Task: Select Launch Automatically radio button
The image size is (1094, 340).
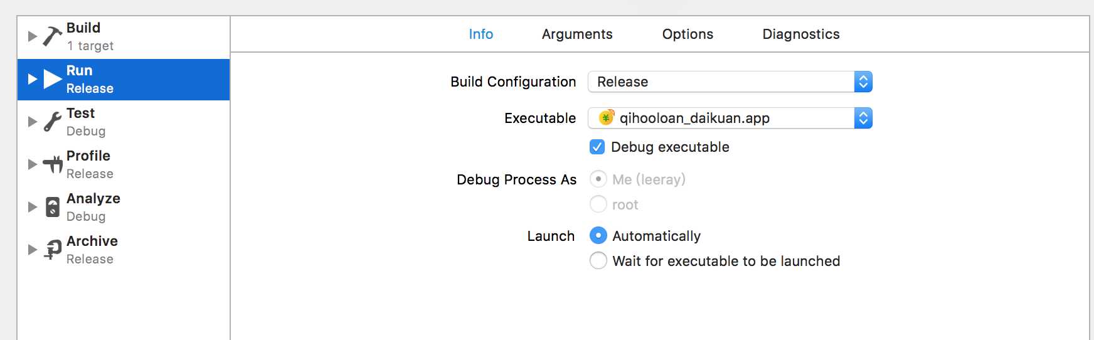Action: tap(598, 235)
